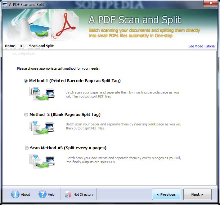Open the About info icon
Viewport: 220px width, 205px height.
pos(15,194)
